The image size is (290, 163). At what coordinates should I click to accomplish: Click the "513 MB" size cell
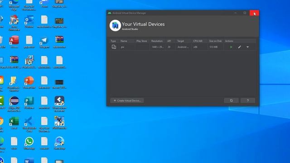[213, 47]
